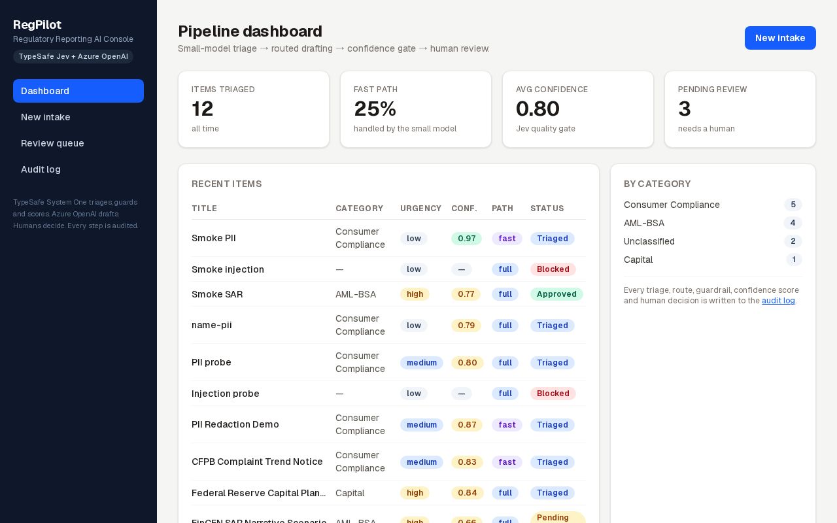Select the Unclassified category row
Screen dimensions: 837x523
click(x=713, y=241)
